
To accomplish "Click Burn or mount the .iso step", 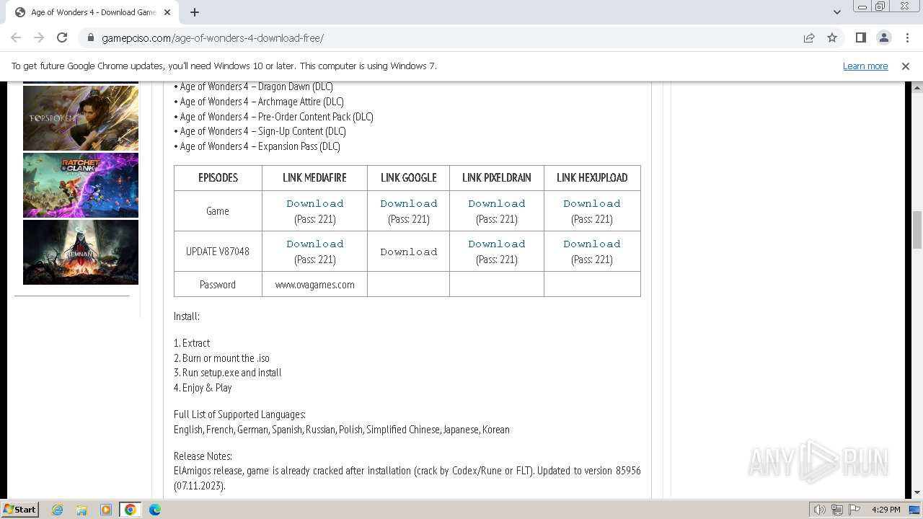I will 221,358.
